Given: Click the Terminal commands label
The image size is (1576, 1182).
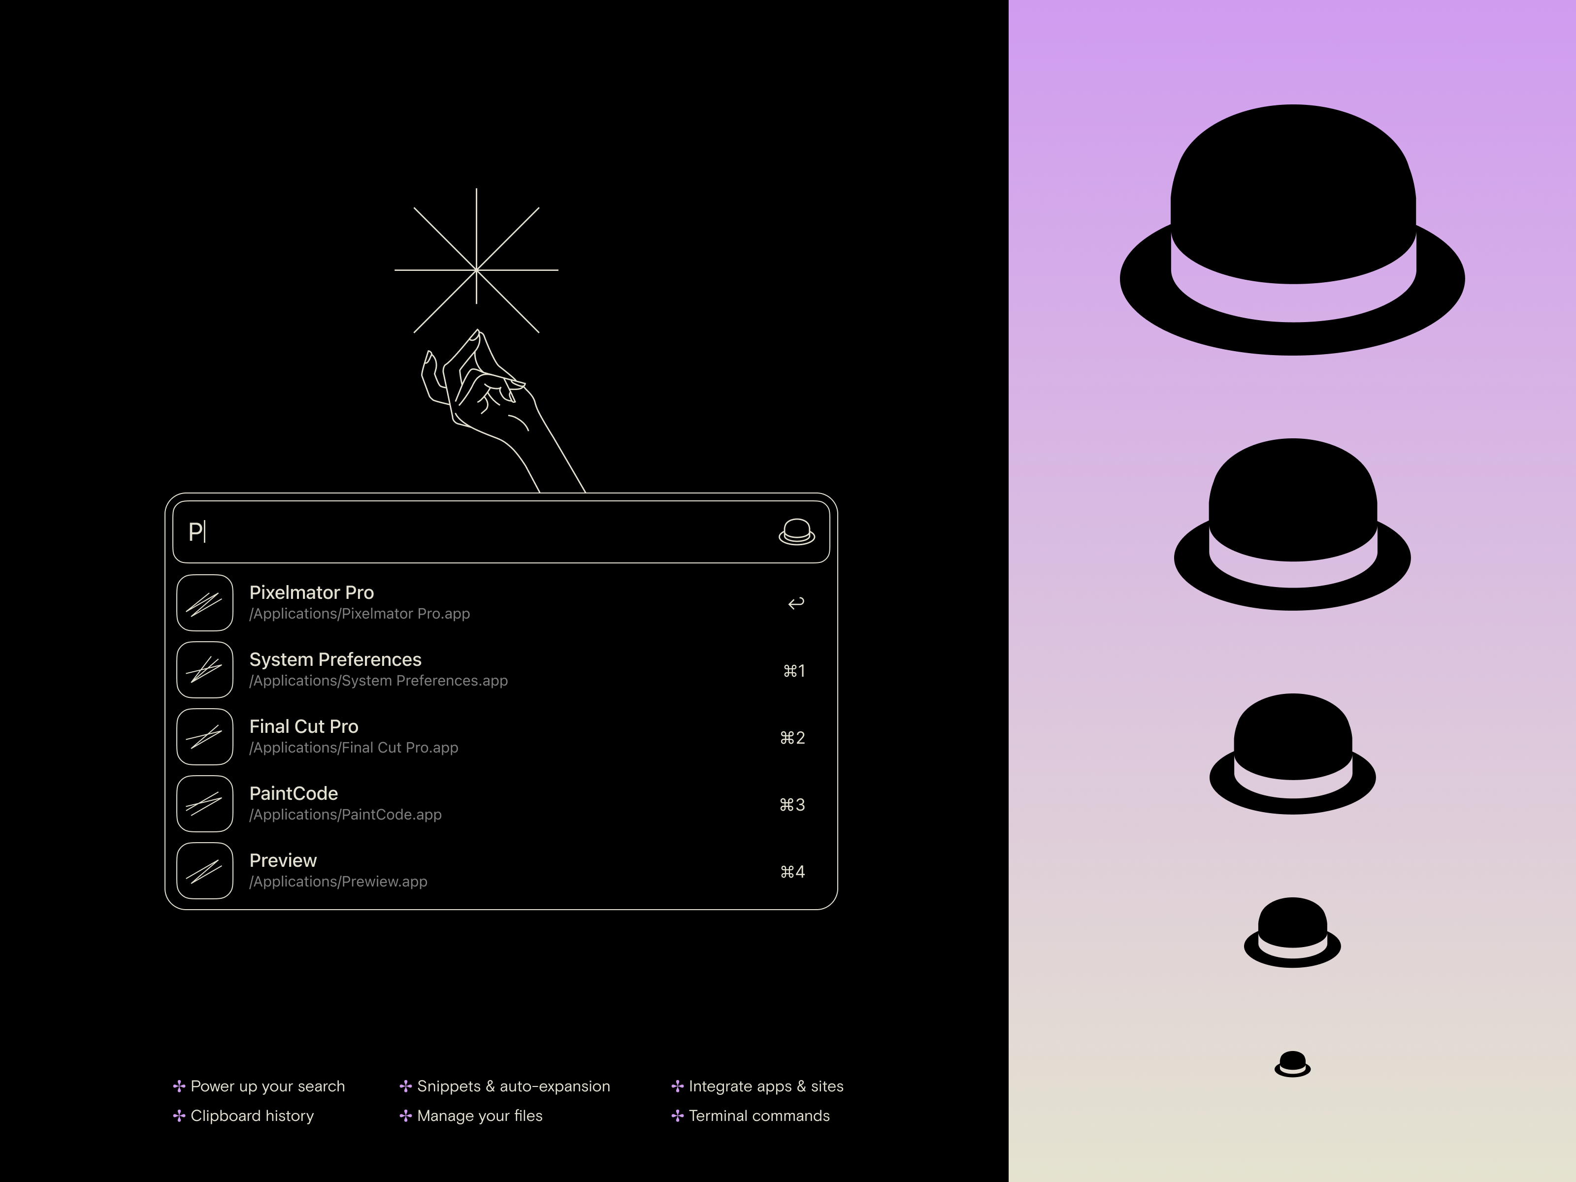Looking at the screenshot, I should click(x=759, y=1116).
